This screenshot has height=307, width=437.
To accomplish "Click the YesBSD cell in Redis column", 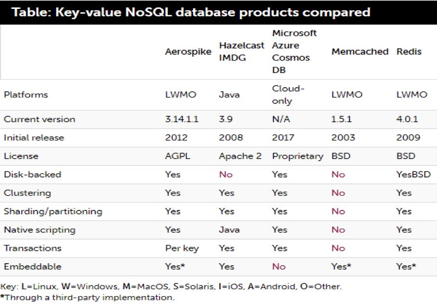I will [x=413, y=174].
